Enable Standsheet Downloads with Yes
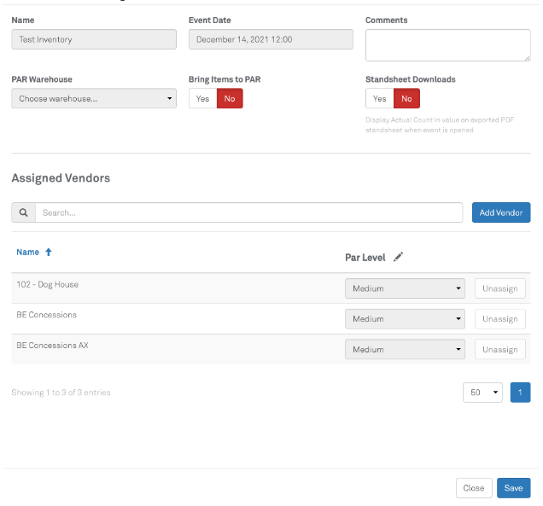 pos(379,99)
